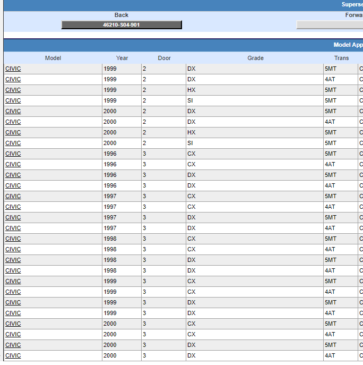Open CIVIC link for 2000 2-door DX 4AT
The width and height of the screenshot is (363, 365).
13,122
